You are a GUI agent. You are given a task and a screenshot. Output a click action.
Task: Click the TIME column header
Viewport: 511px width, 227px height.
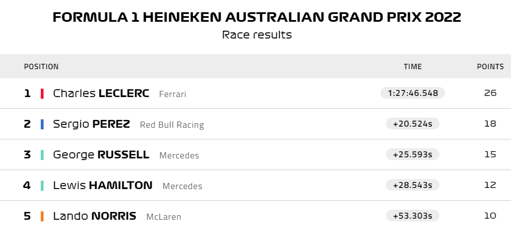click(413, 66)
